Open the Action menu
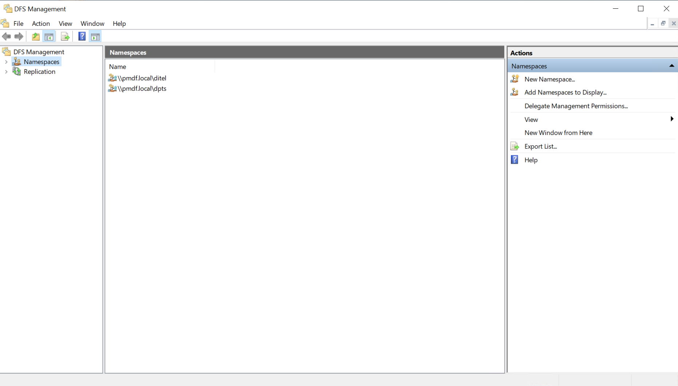The width and height of the screenshot is (678, 386). [x=40, y=23]
